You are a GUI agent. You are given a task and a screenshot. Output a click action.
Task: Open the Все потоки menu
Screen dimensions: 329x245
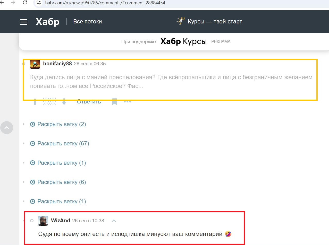click(x=87, y=22)
